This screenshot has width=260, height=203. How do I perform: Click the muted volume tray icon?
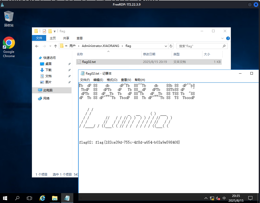pos(218,198)
